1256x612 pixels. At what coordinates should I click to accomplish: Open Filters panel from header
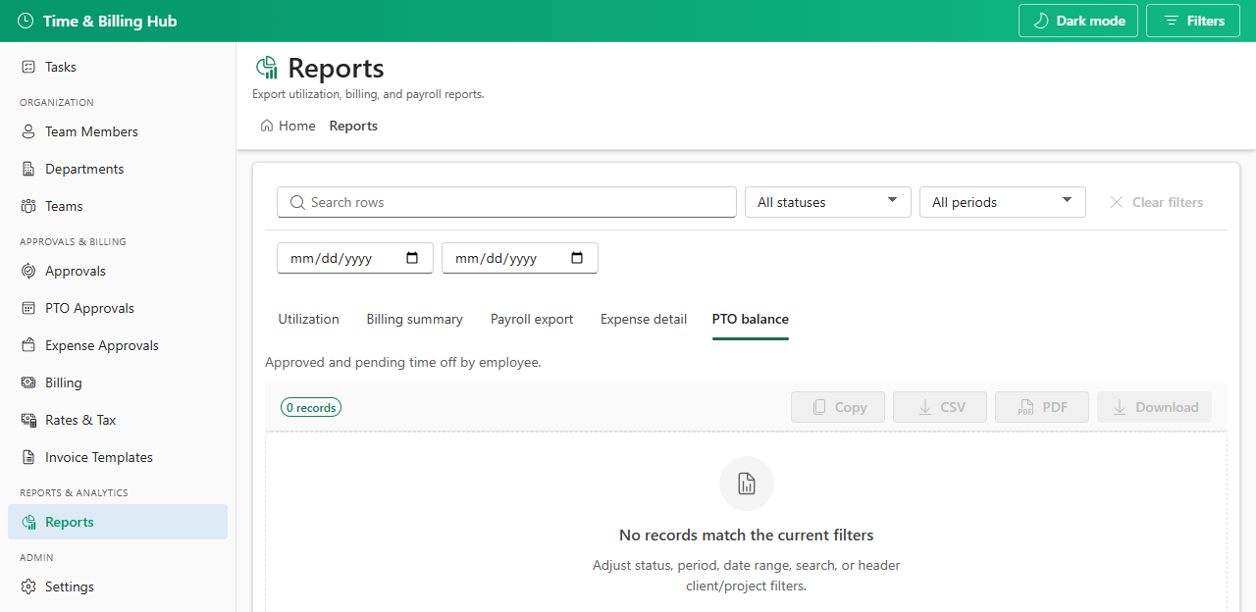click(x=1193, y=21)
